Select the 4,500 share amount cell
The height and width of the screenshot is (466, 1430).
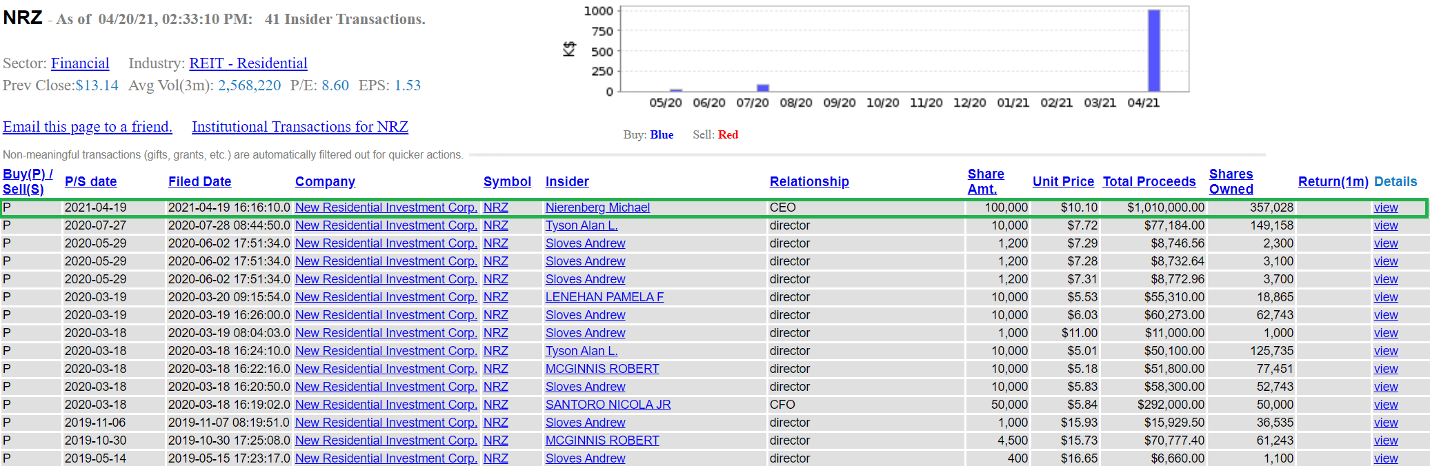pos(997,440)
